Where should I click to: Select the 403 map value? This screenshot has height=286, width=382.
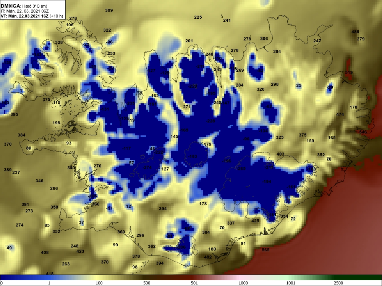(280, 154)
